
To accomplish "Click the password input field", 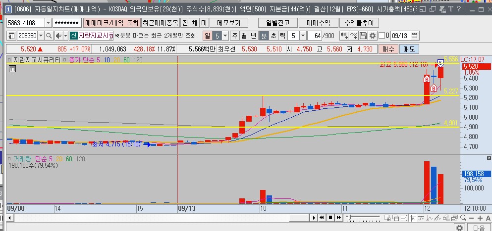I will [x=67, y=23].
